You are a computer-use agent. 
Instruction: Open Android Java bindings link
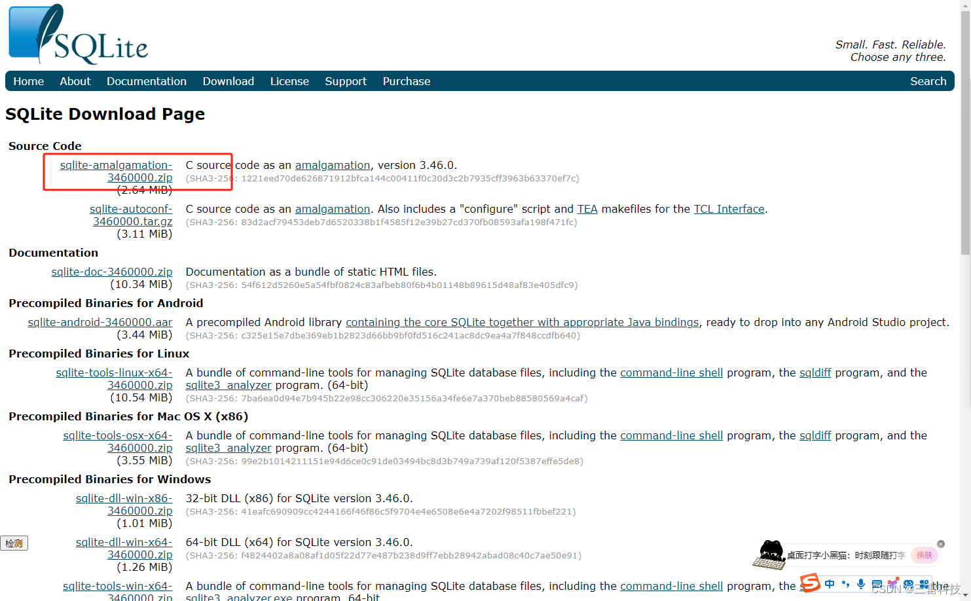(x=522, y=322)
